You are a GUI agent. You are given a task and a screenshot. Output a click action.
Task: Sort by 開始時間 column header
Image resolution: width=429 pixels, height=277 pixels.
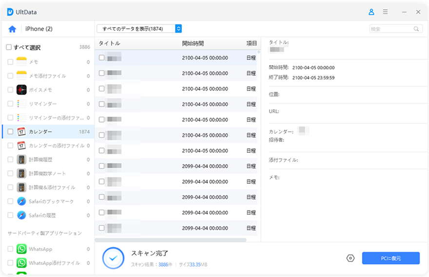tap(193, 43)
